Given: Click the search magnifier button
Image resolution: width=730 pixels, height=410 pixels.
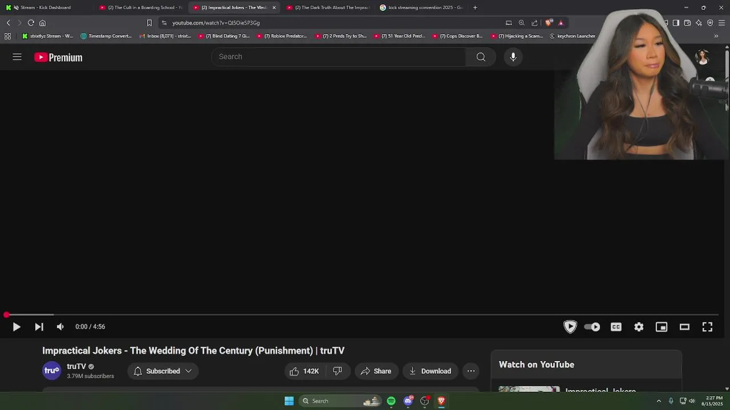Looking at the screenshot, I should [481, 57].
